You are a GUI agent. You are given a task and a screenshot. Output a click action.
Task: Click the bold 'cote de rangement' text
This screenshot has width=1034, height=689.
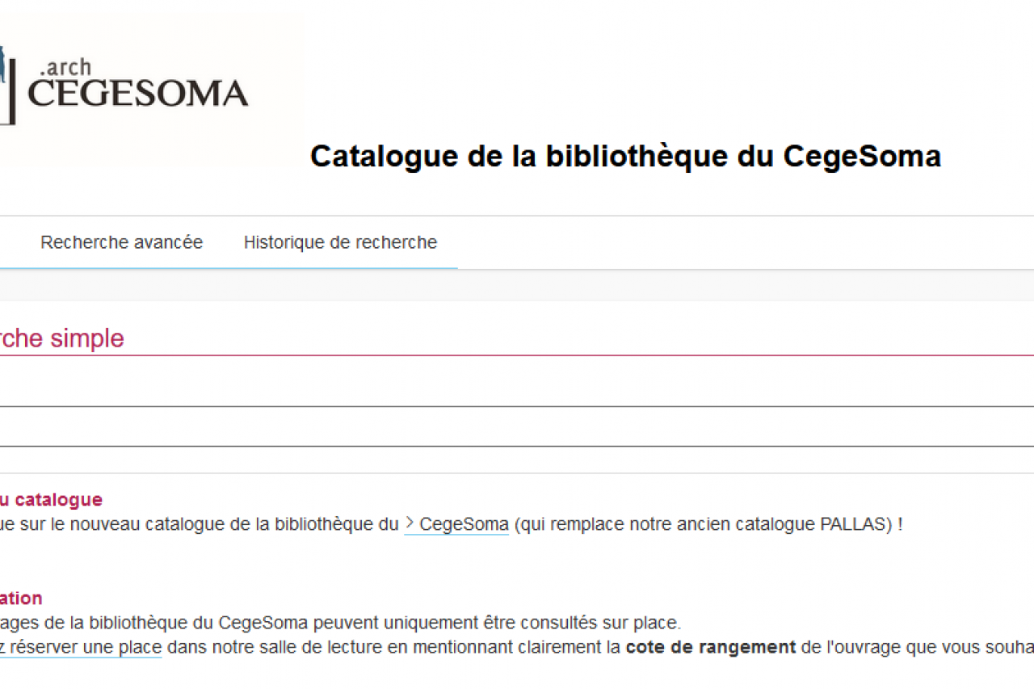pyautogui.click(x=711, y=647)
